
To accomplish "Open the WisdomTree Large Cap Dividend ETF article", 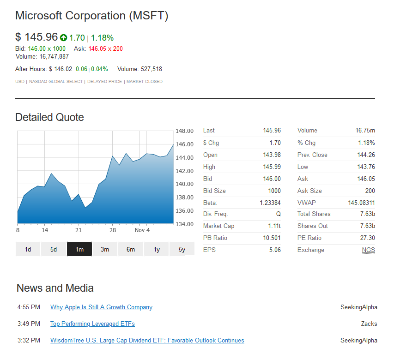I will click(x=147, y=341).
